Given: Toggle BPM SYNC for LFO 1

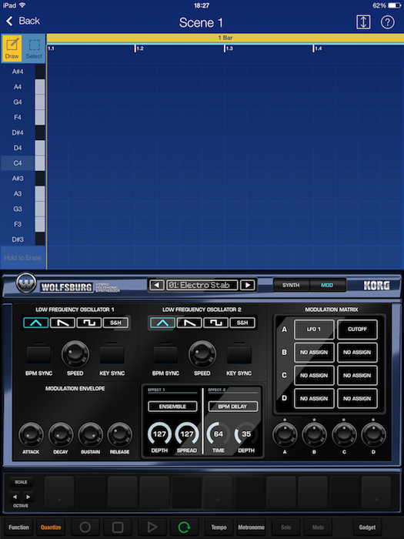Looking at the screenshot, I should point(38,355).
